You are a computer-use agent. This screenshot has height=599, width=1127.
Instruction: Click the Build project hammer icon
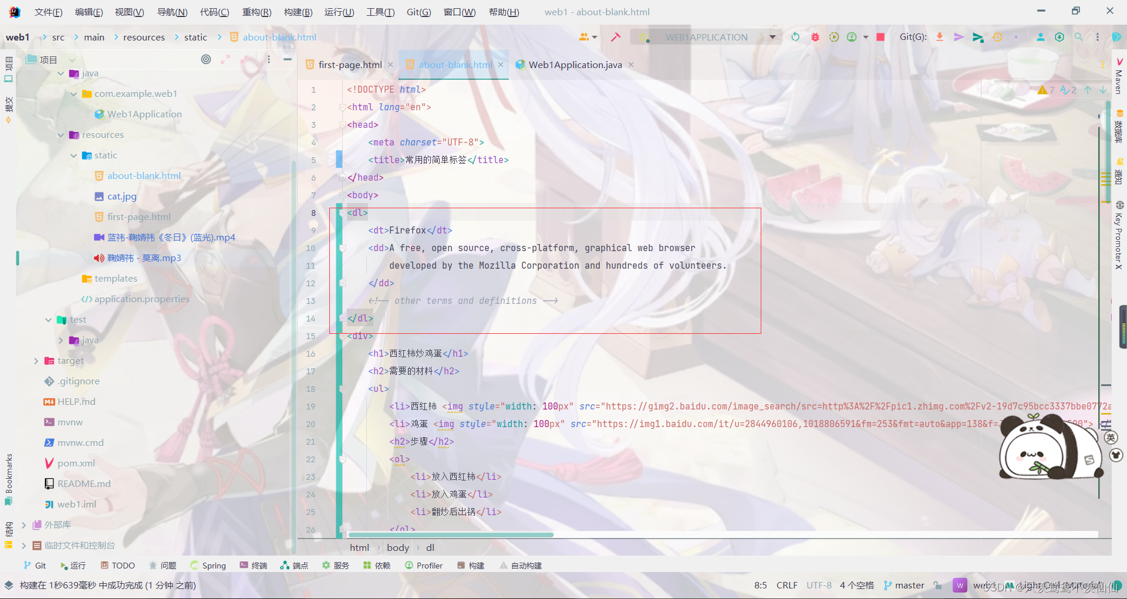pyautogui.click(x=615, y=37)
